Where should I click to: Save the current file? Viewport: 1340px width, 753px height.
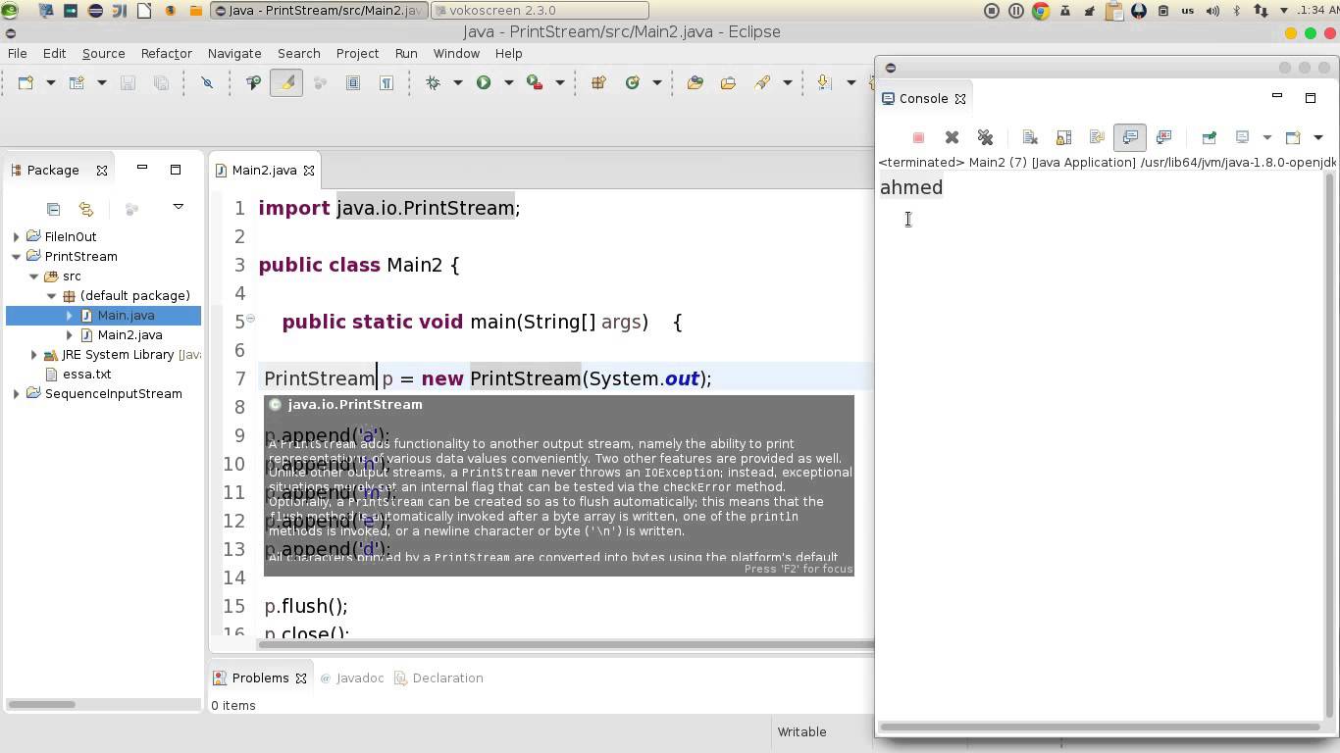click(126, 82)
